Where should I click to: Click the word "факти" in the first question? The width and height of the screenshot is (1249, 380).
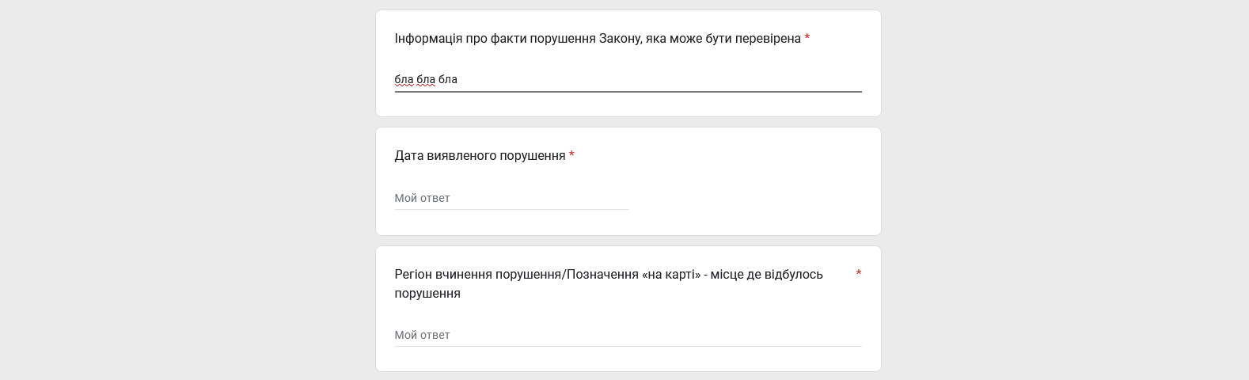[x=508, y=39]
